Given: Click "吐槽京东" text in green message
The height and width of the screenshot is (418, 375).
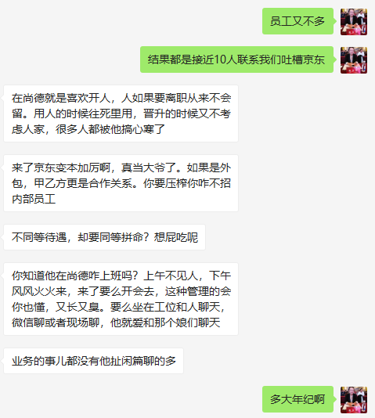Looking at the screenshot, I should 303,59.
